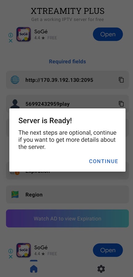
Task: Copy the server URL with the copy icon
Action: (x=121, y=80)
